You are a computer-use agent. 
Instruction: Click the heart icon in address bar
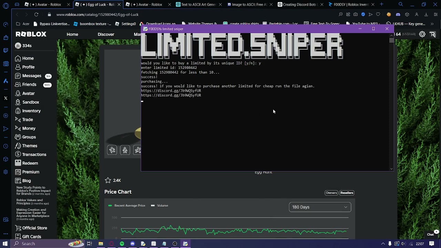coord(378,14)
